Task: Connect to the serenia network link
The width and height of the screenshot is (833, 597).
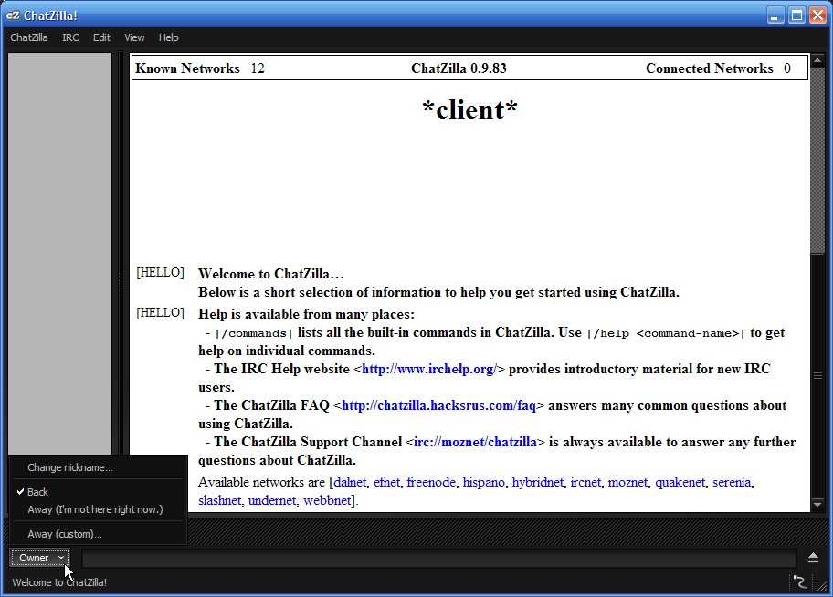Action: coord(732,482)
